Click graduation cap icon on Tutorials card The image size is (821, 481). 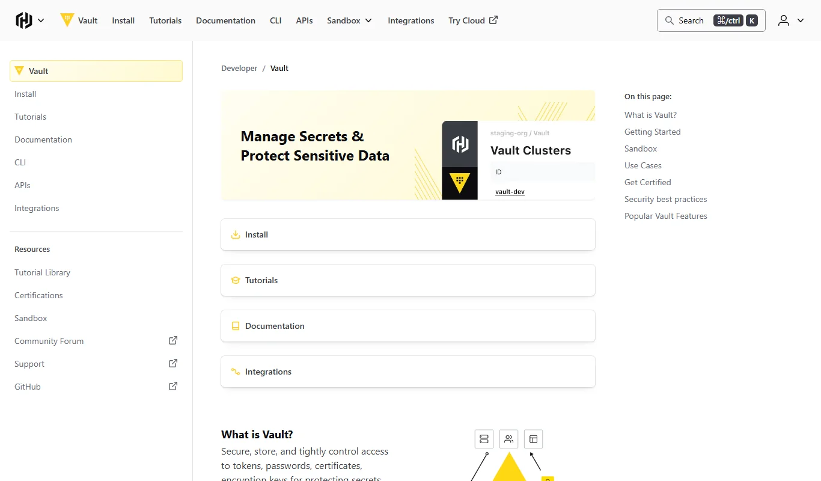click(x=236, y=280)
